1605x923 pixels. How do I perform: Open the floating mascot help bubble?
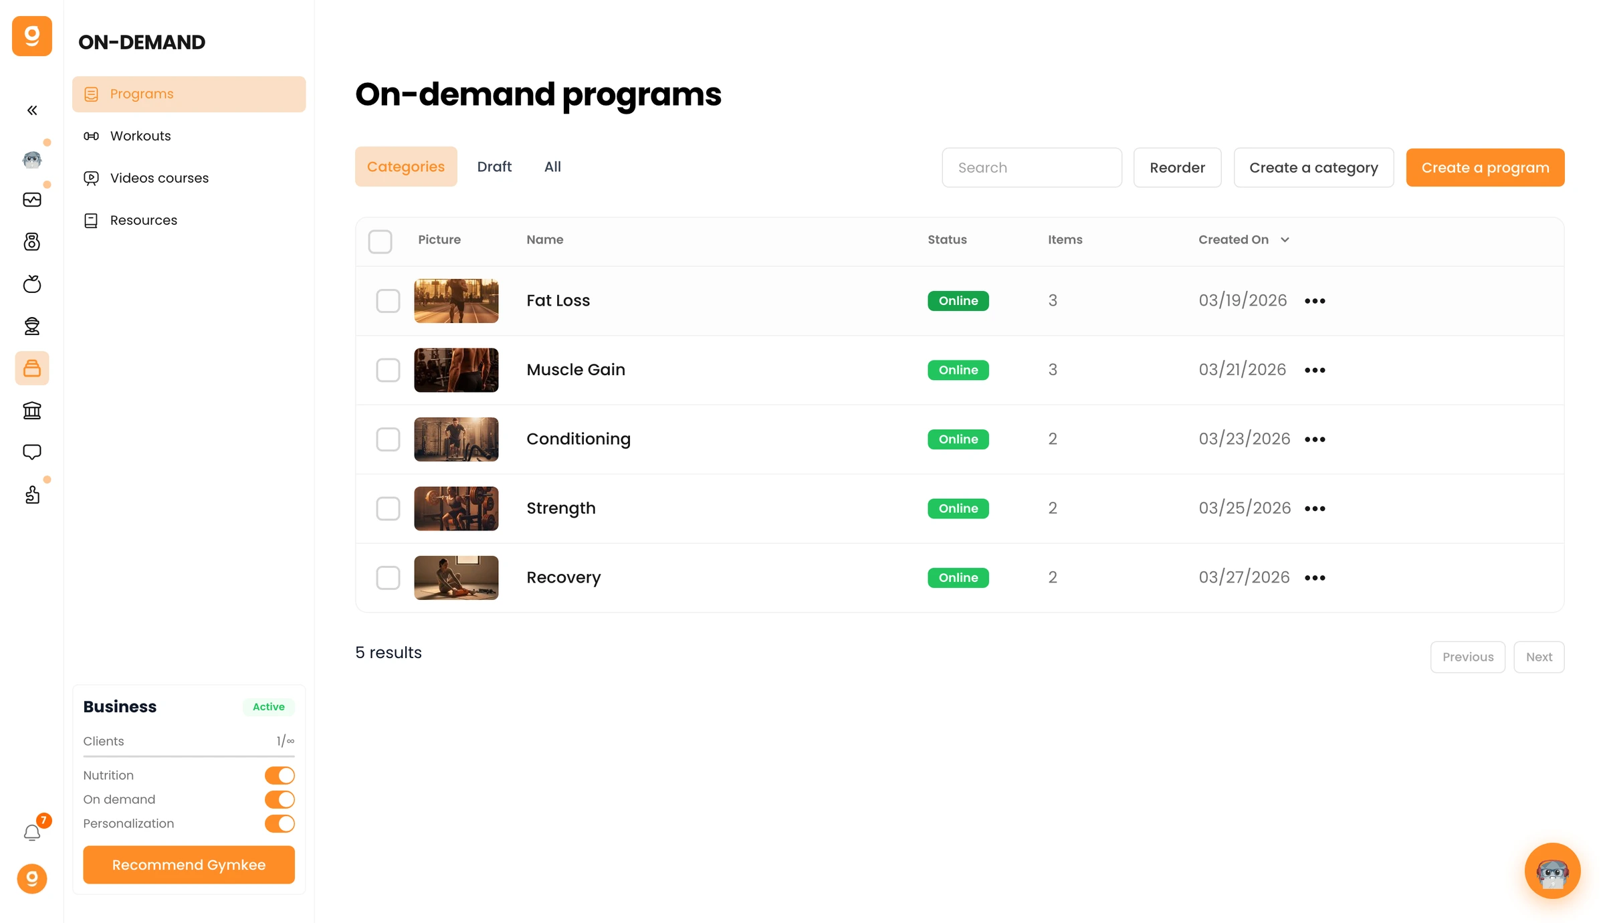(1552, 871)
